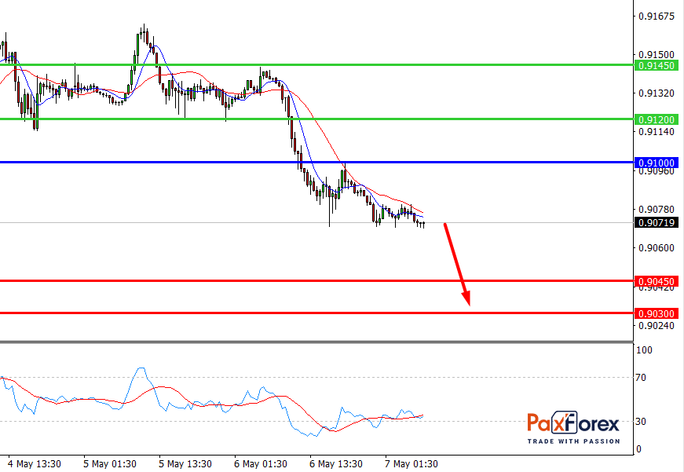The width and height of the screenshot is (684, 472).
Task: Click the blue 0.91000 price label
Action: click(657, 163)
